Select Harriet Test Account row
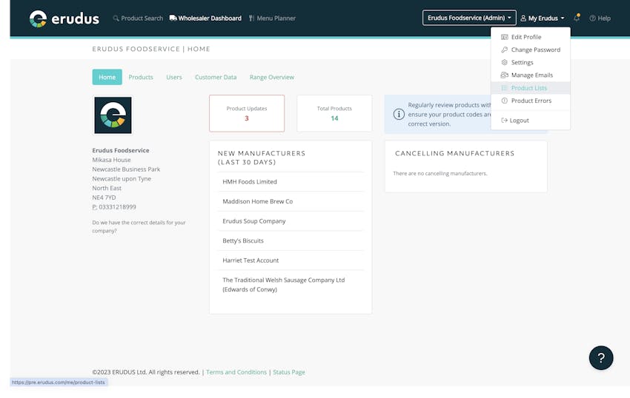This screenshot has height=398, width=630. click(x=291, y=260)
